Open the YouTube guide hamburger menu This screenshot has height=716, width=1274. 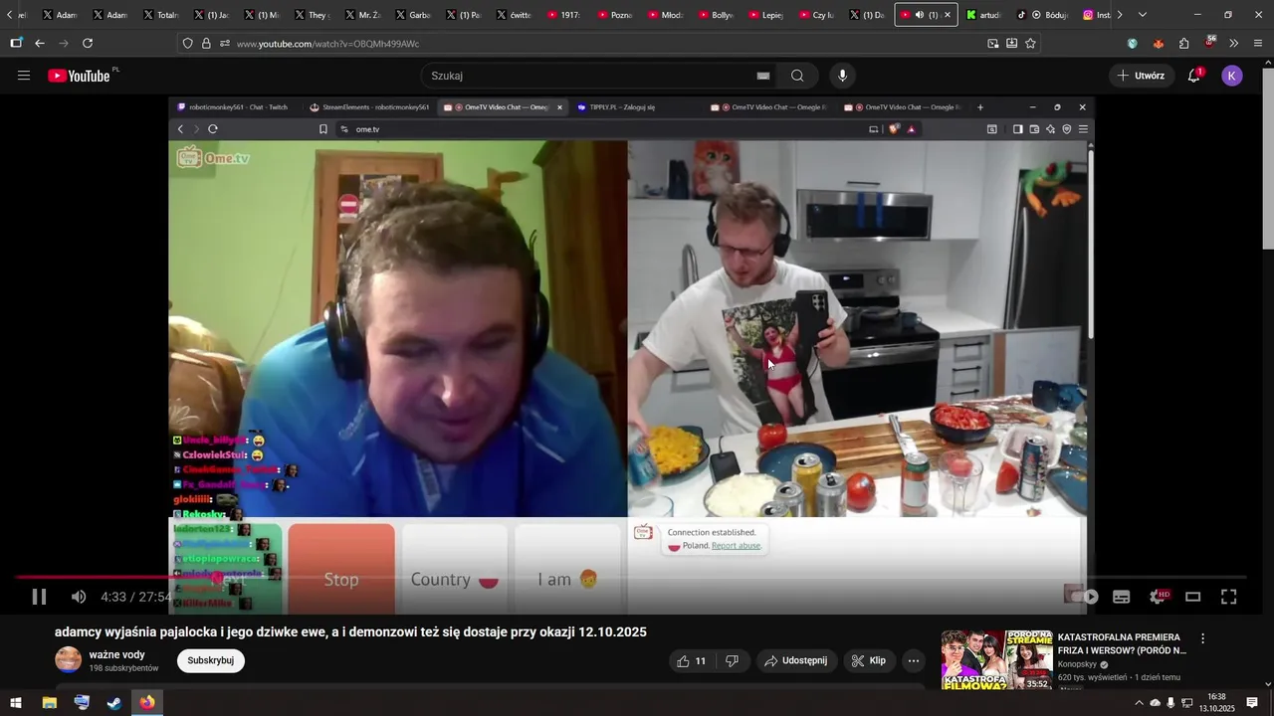coord(24,76)
